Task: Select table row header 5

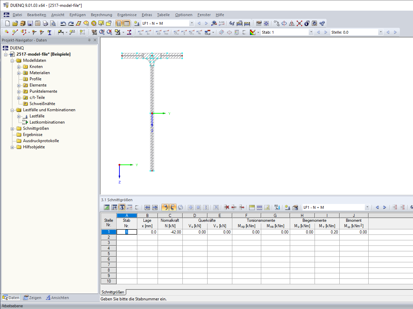Action: pos(109,254)
